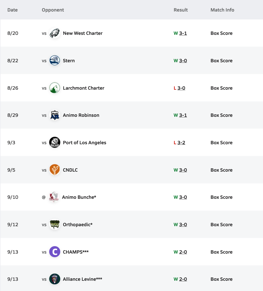
Task: Select the Larchmont Charter wolf logo
Action: click(55, 88)
